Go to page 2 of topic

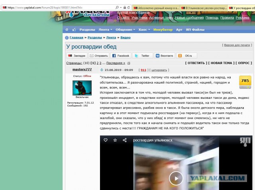point(98,63)
